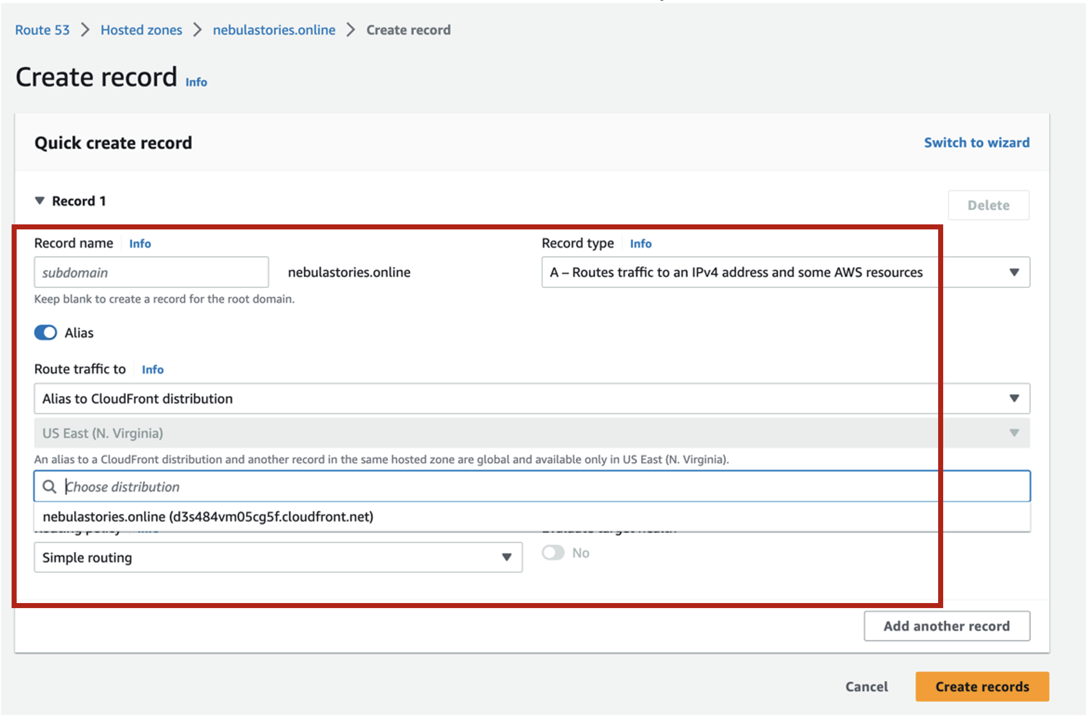Click nebulastories.online domain suffix text
Image resolution: width=1086 pixels, height=716 pixels.
pos(349,272)
